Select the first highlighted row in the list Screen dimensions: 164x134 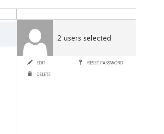[x=8, y=28]
